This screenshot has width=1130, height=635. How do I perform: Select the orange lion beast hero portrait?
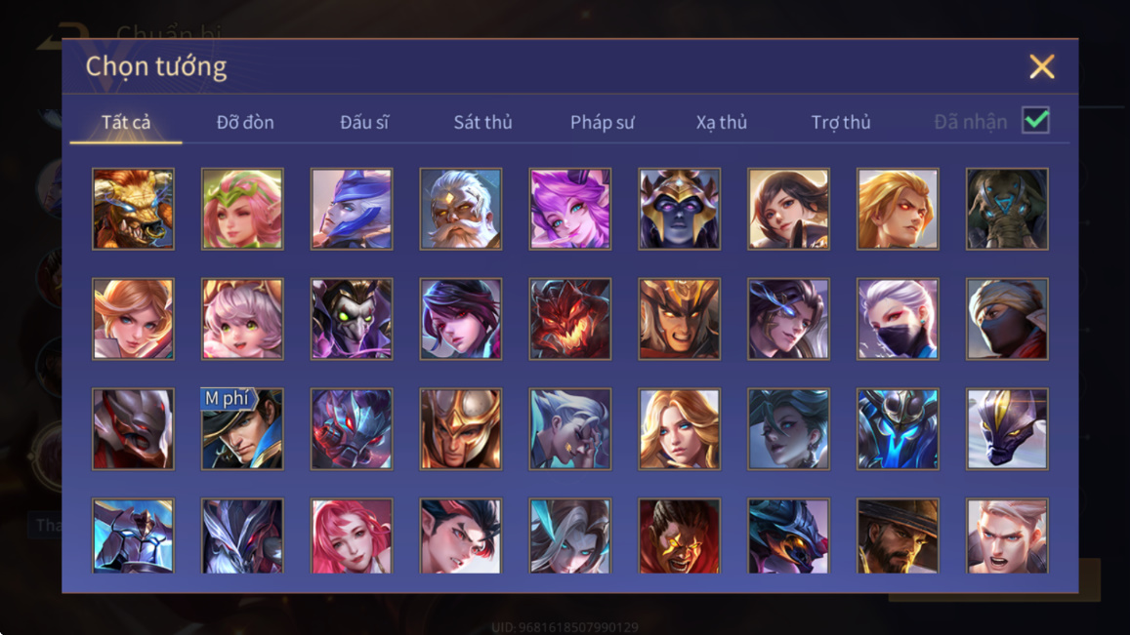click(x=134, y=209)
